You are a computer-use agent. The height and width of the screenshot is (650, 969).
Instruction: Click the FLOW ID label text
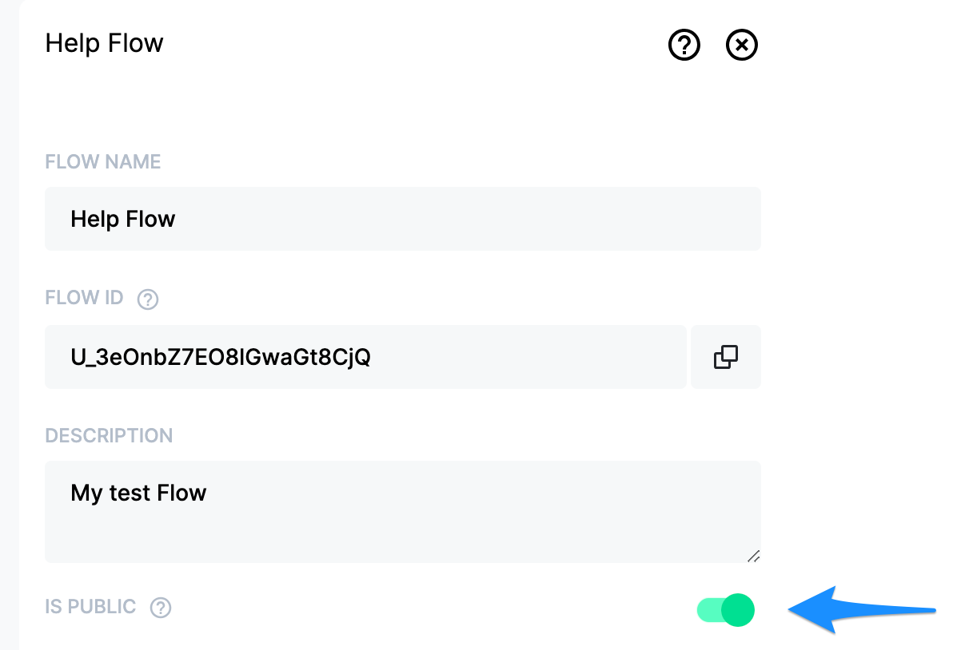(85, 299)
